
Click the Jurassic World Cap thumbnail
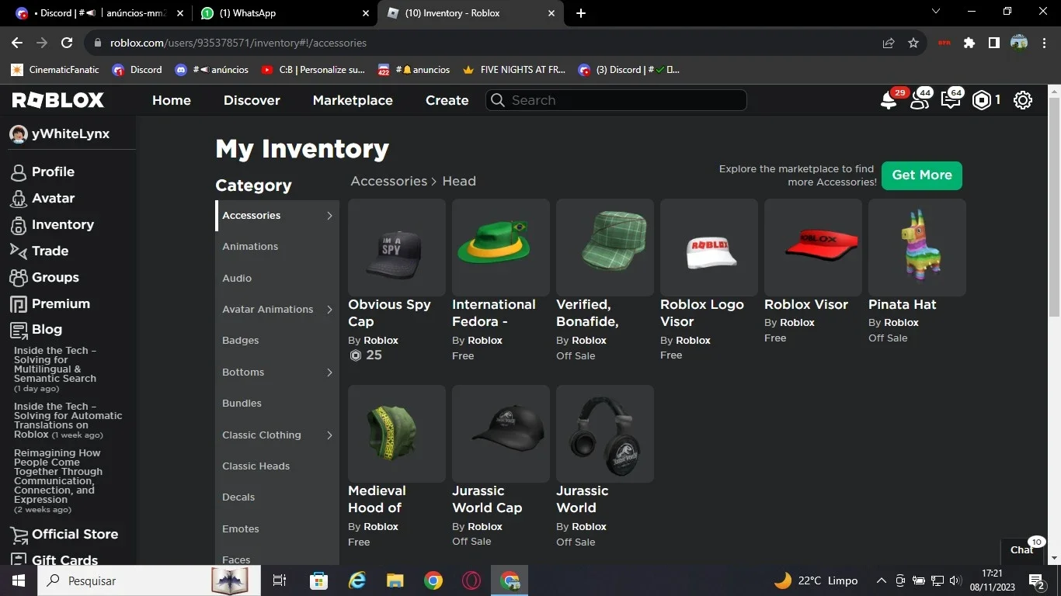(x=501, y=434)
